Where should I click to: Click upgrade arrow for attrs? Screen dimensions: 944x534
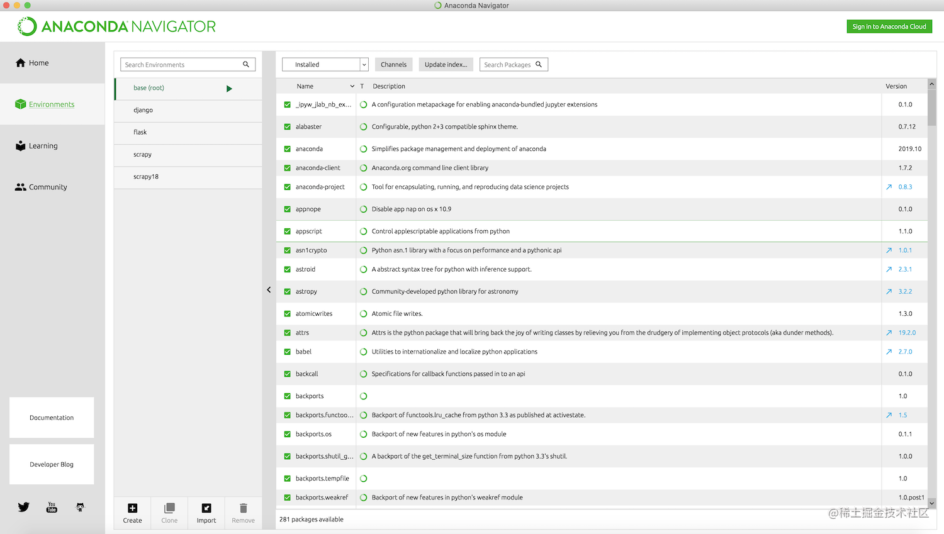click(889, 333)
